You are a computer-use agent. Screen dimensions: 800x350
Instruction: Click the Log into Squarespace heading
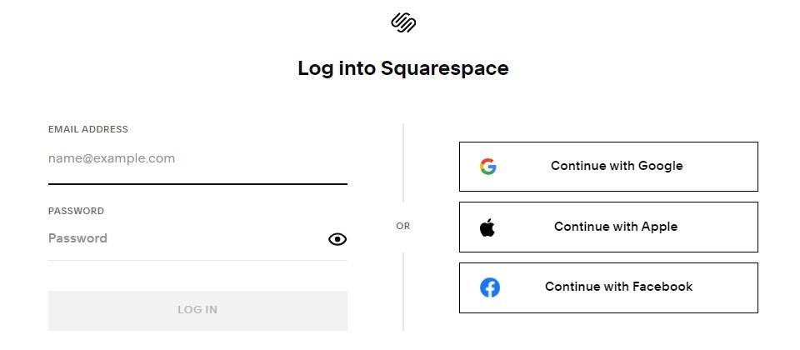click(403, 68)
